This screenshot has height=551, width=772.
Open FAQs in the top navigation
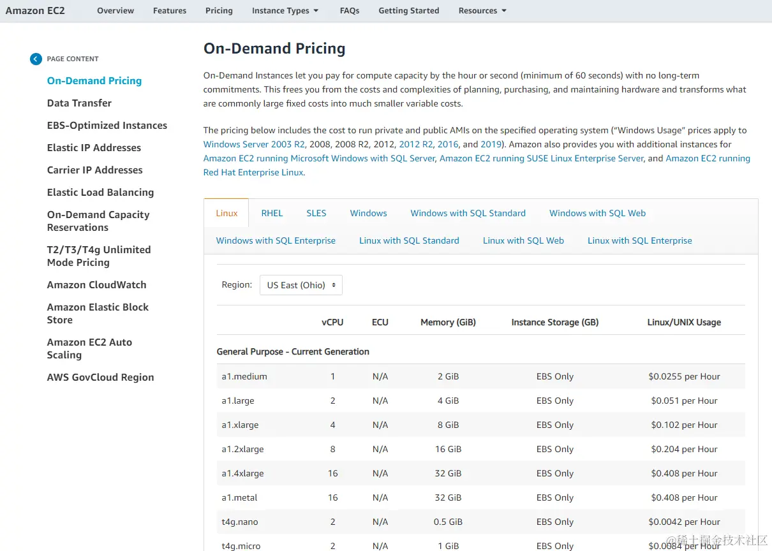350,11
